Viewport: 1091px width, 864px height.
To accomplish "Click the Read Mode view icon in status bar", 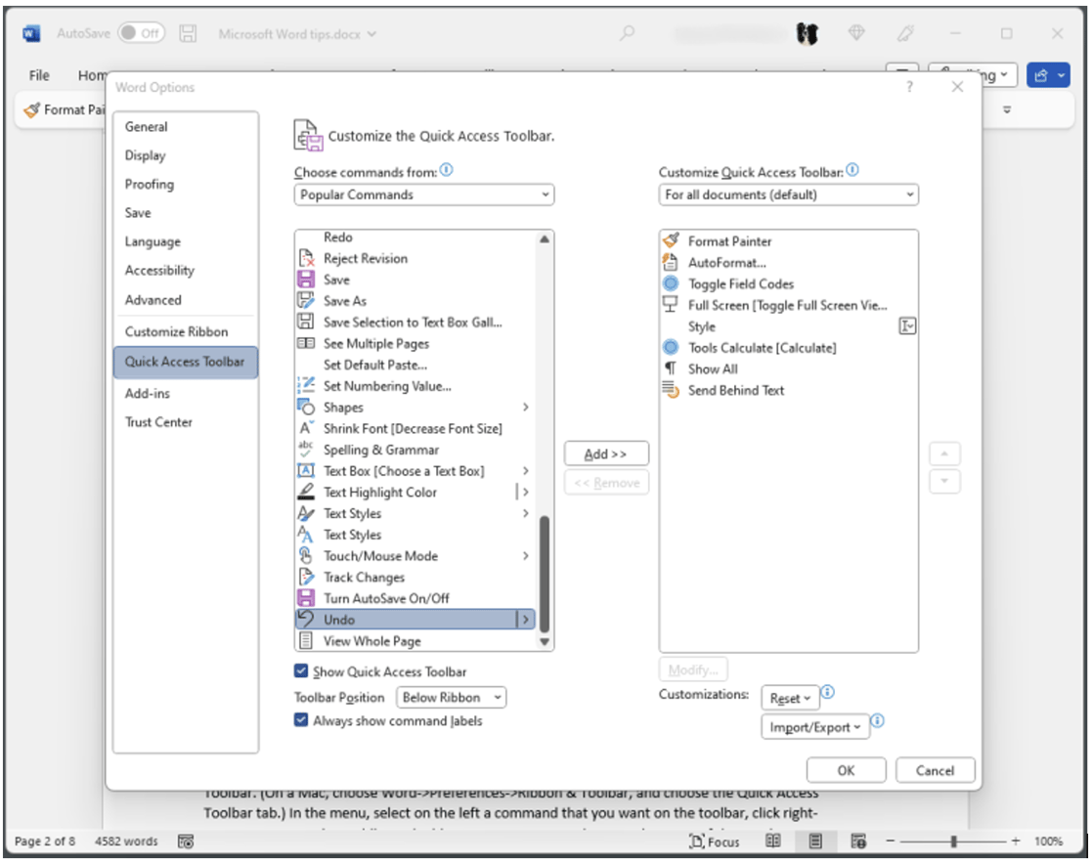I will click(x=773, y=842).
